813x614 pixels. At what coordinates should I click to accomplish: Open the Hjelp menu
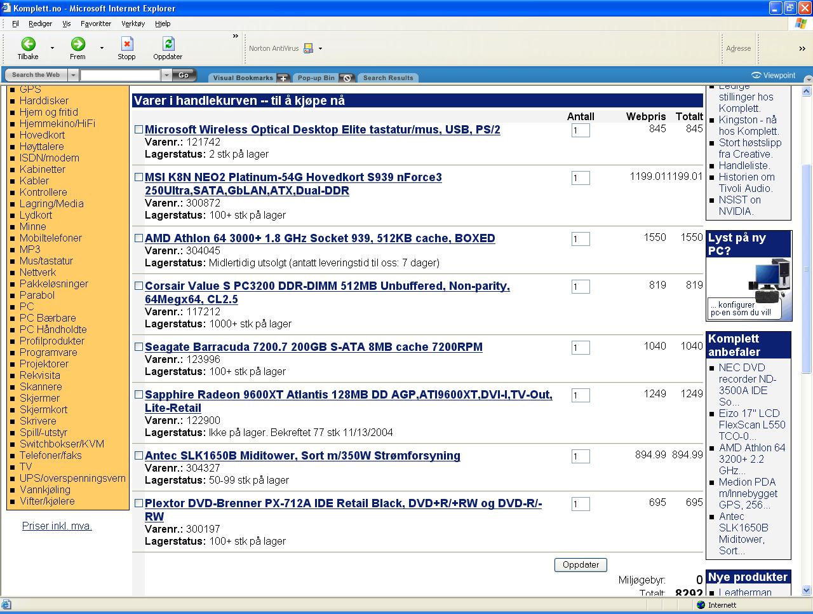(x=163, y=24)
